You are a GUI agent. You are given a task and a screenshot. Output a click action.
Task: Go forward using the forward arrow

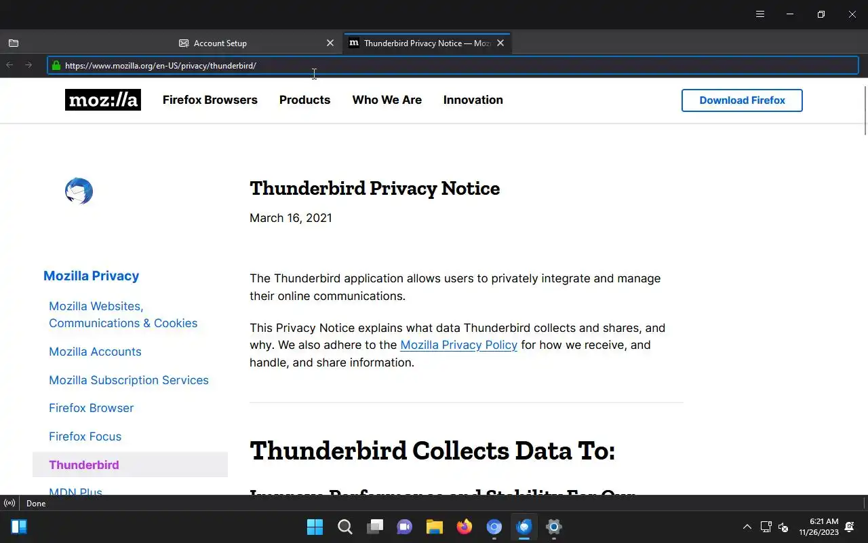pos(28,65)
